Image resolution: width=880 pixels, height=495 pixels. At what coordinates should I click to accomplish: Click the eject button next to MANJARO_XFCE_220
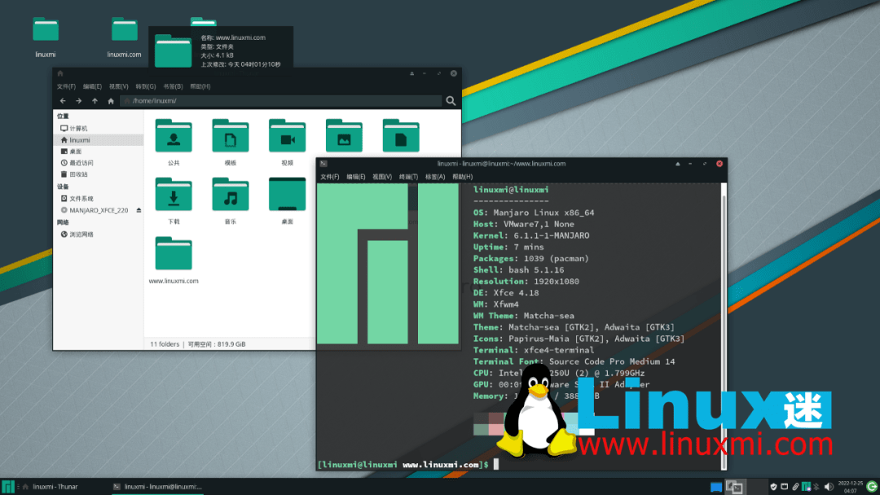tap(139, 209)
